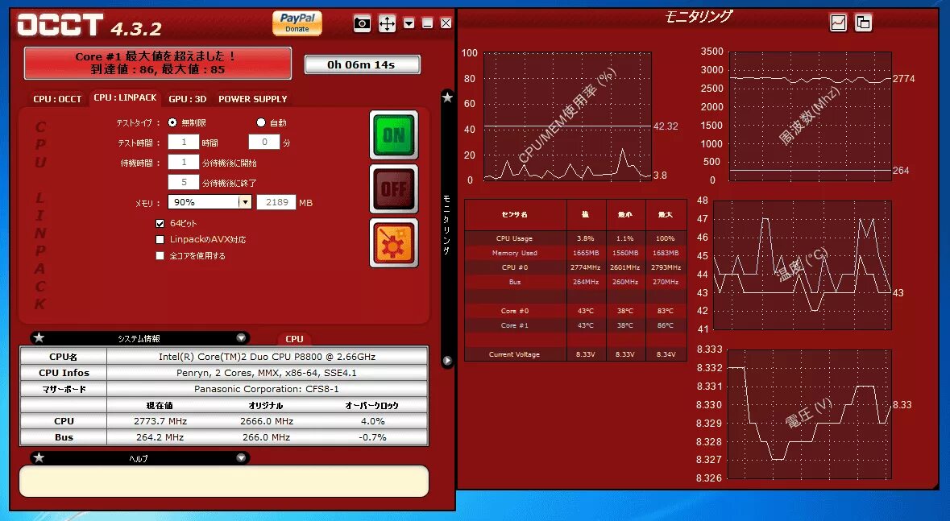Click the window layout icon in monitoring
Viewport: 950px width, 521px height.
(863, 23)
